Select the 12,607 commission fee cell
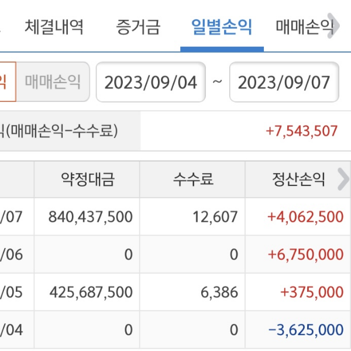The width and height of the screenshot is (351, 351). click(215, 217)
